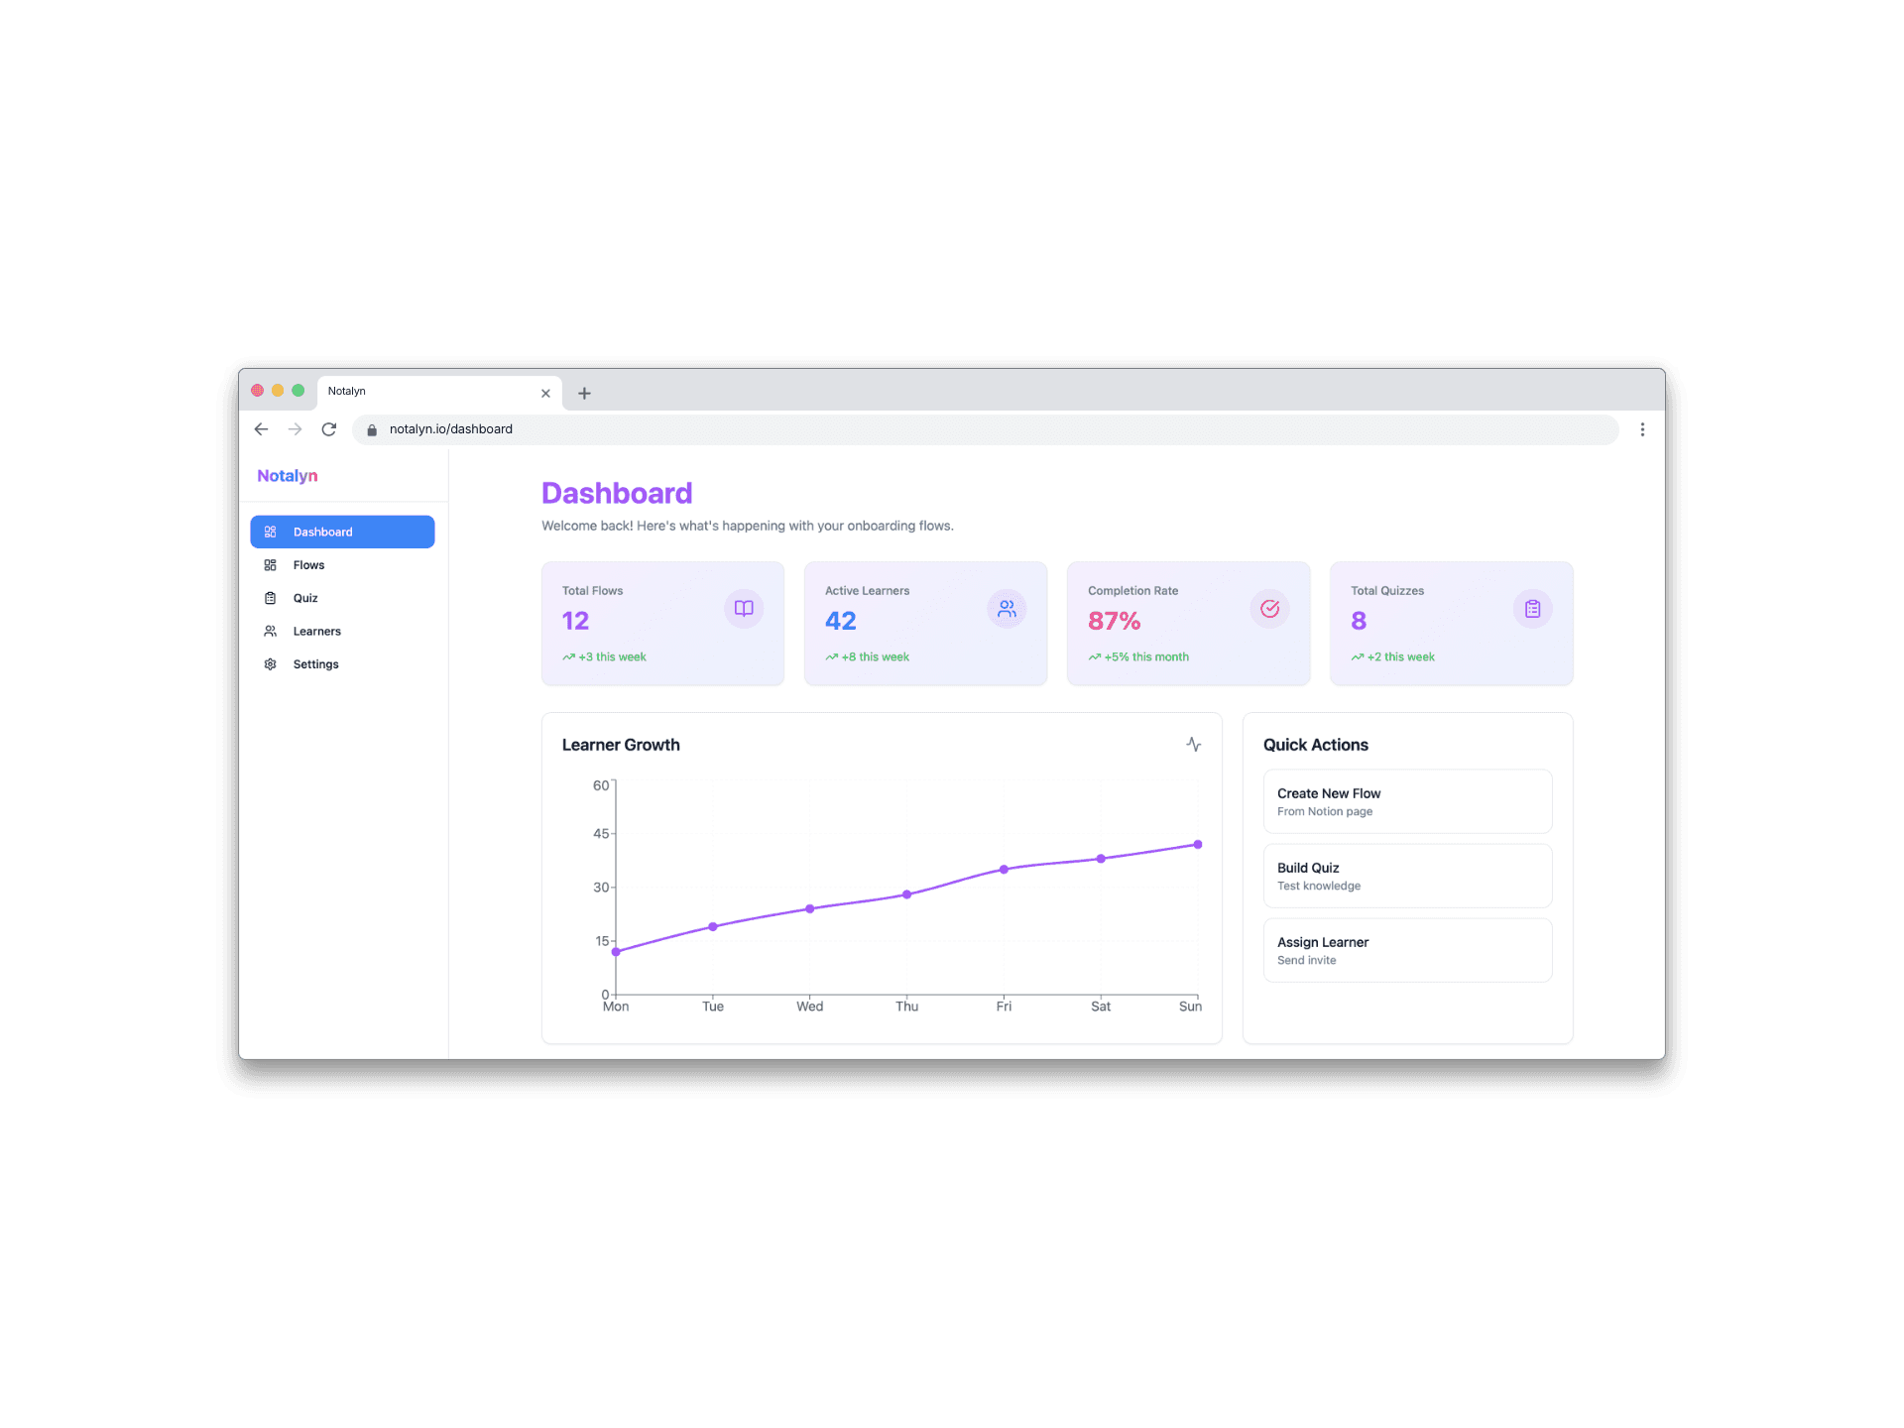Open the browser three-dot menu
This screenshot has width=1904, height=1428.
click(1642, 429)
